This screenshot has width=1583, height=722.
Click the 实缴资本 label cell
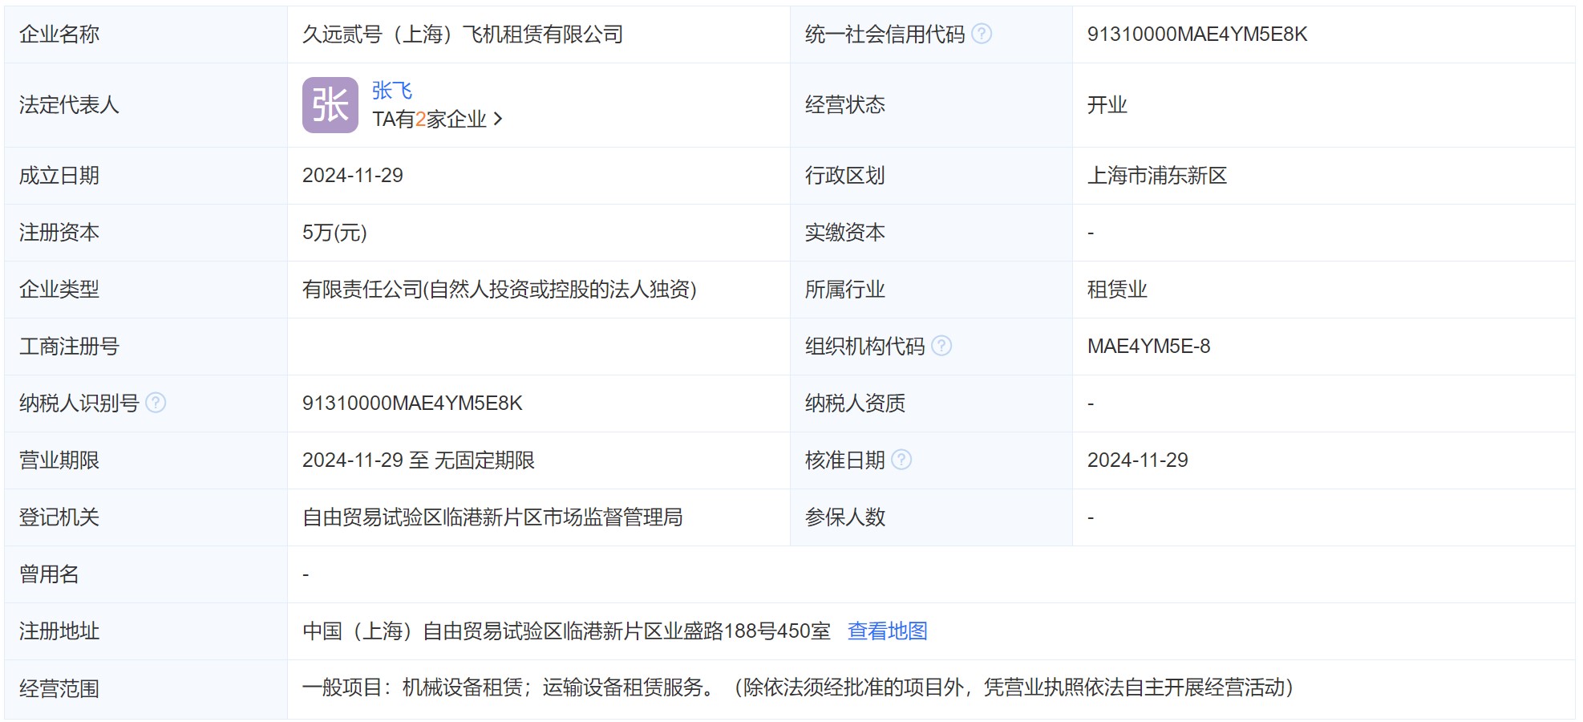pyautogui.click(x=931, y=233)
